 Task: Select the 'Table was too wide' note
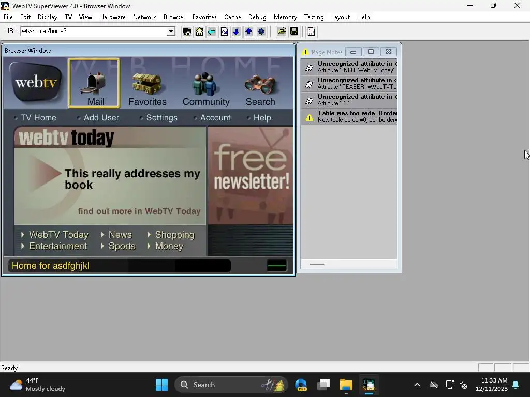(349, 116)
